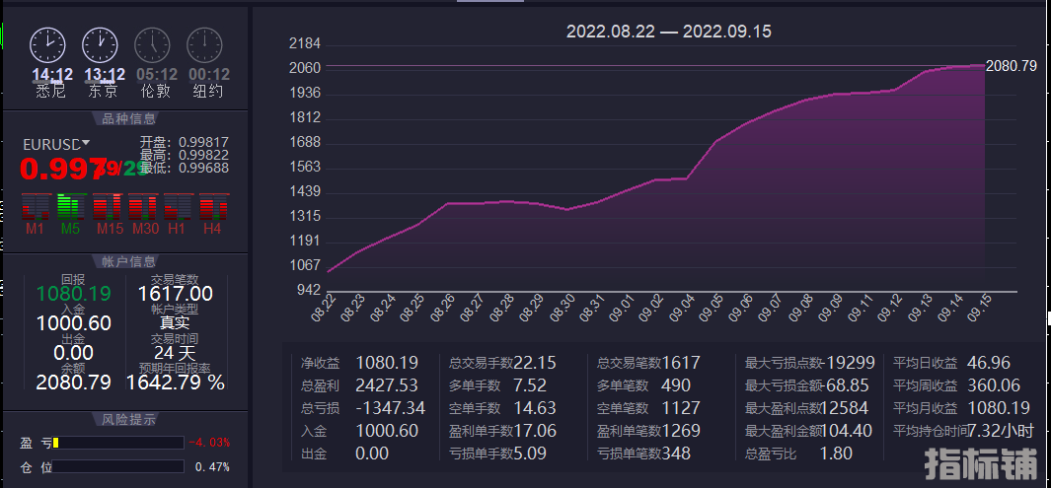1051x488 pixels.
Task: Click the 仓位 position risk bar
Action: pyautogui.click(x=118, y=466)
